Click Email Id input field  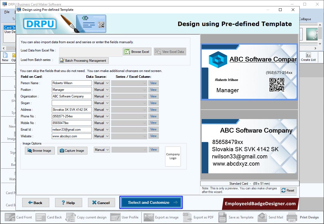click(72, 130)
